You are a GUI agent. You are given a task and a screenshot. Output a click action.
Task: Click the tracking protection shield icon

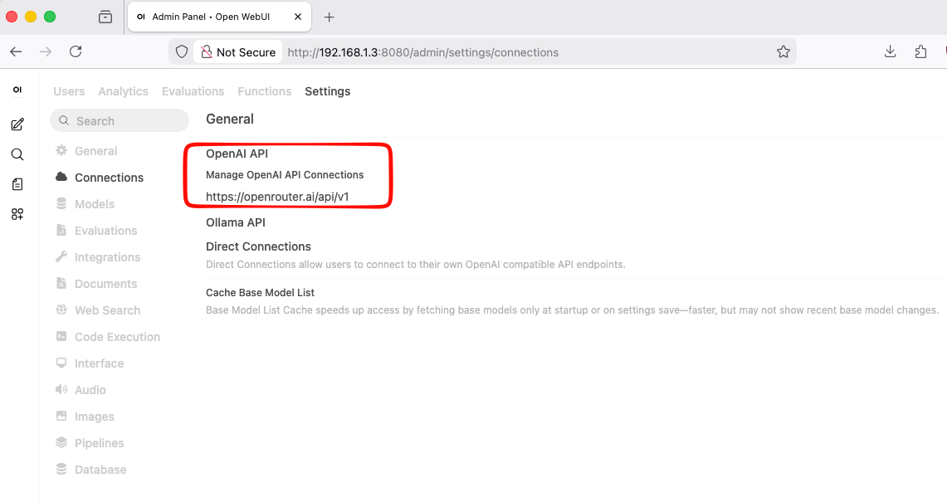pos(182,52)
